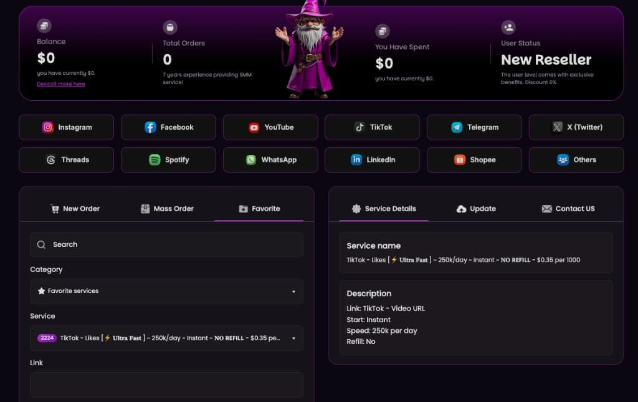Open the TikTok services category
The image size is (638, 402).
(x=373, y=127)
